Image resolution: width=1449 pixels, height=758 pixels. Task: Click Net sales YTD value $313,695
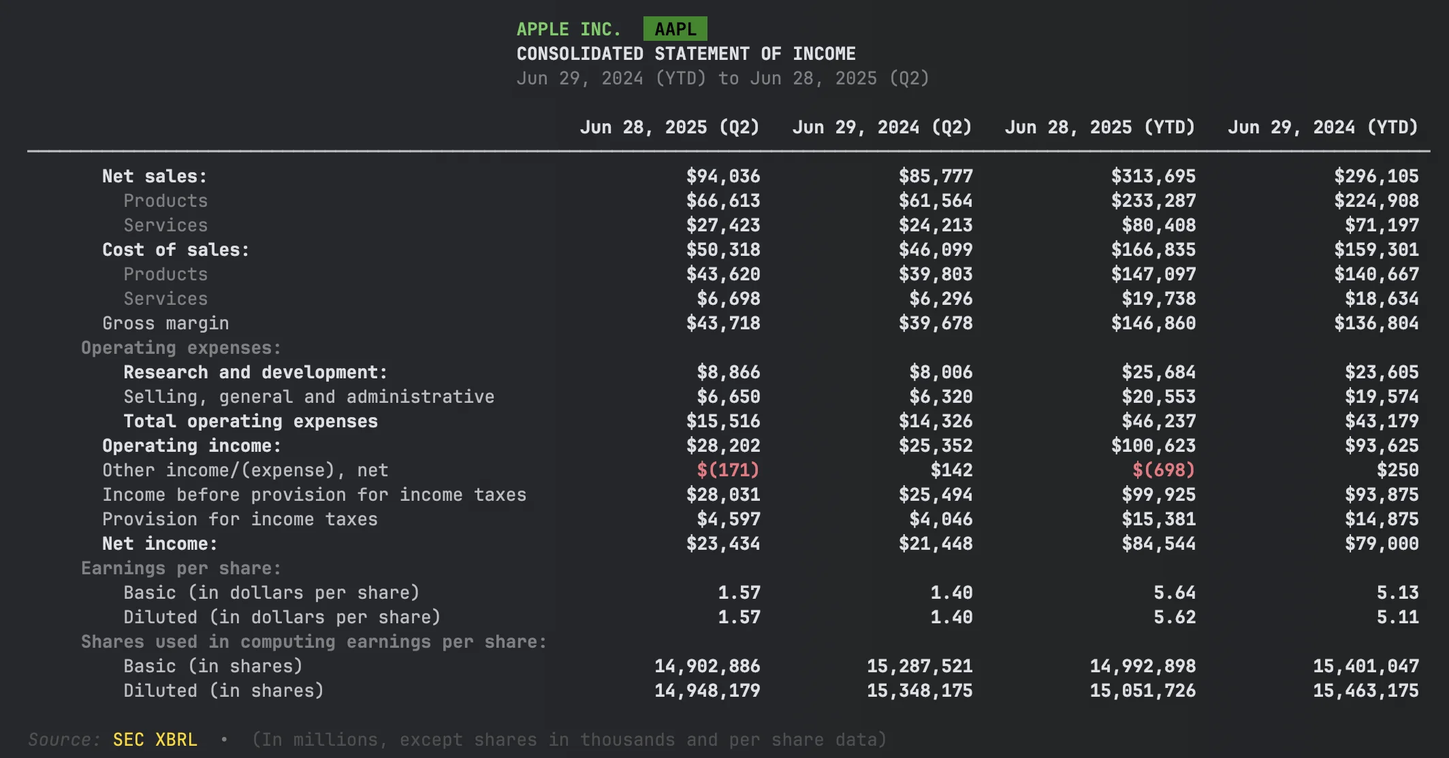pos(1153,176)
